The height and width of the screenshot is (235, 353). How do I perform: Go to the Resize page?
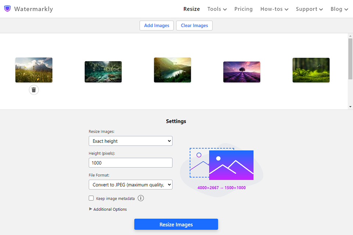(x=192, y=9)
